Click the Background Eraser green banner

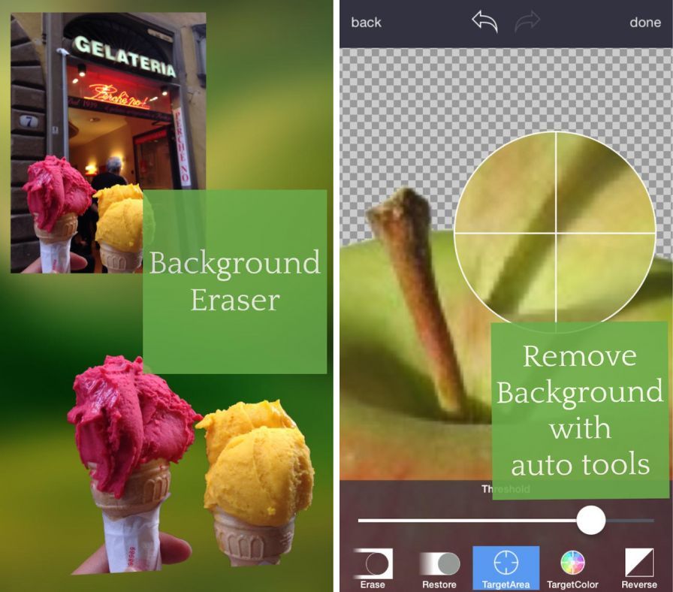tap(234, 281)
